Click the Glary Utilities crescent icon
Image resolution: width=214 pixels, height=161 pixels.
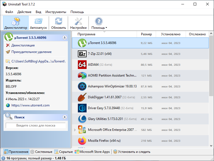[x=82, y=119]
